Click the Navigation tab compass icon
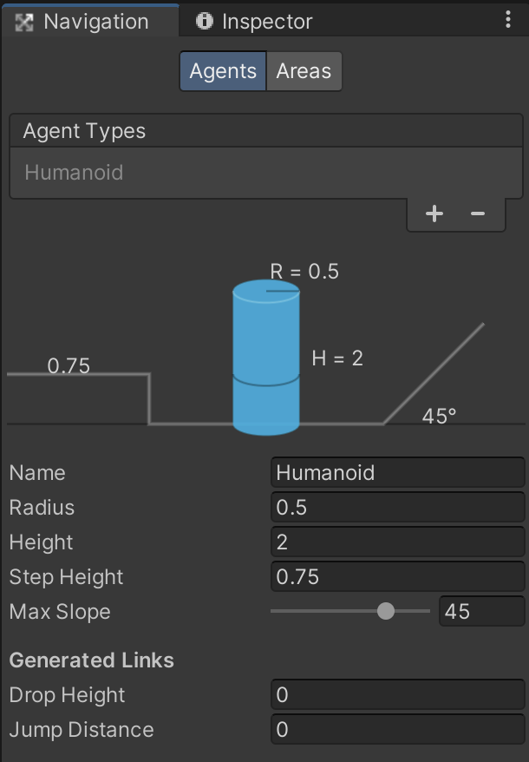This screenshot has width=529, height=762. [x=24, y=22]
